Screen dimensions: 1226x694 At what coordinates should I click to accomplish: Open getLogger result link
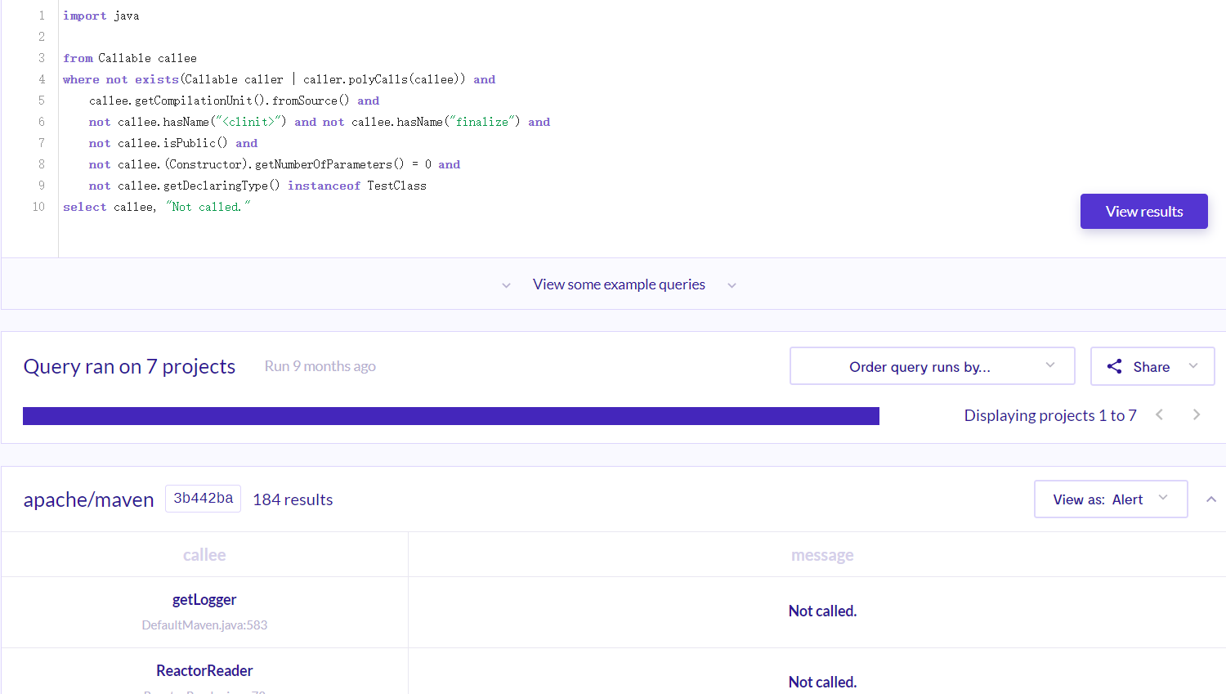[204, 599]
